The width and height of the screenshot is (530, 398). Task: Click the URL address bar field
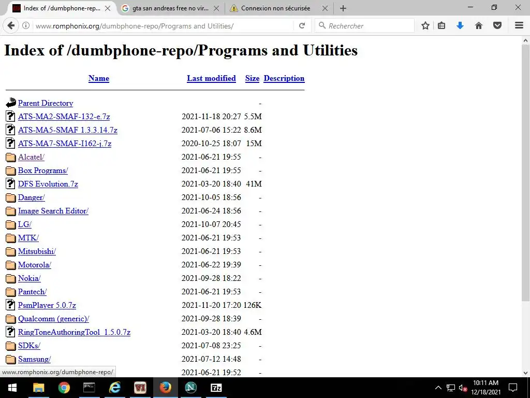point(163,26)
